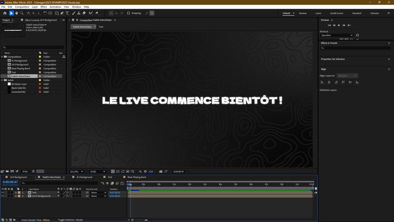Click the Delete (trash) icon in Project panel
The height and width of the screenshot is (222, 394).
[x=33, y=171]
